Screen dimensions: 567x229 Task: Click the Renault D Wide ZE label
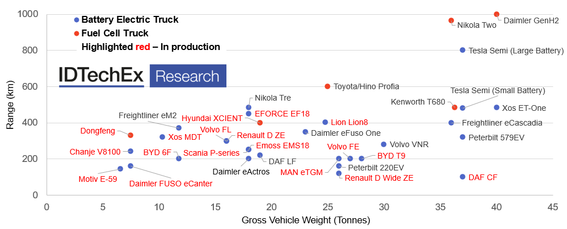coord(379,178)
